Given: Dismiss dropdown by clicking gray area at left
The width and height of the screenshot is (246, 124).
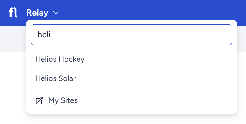Looking at the screenshot, I should coord(13,39).
